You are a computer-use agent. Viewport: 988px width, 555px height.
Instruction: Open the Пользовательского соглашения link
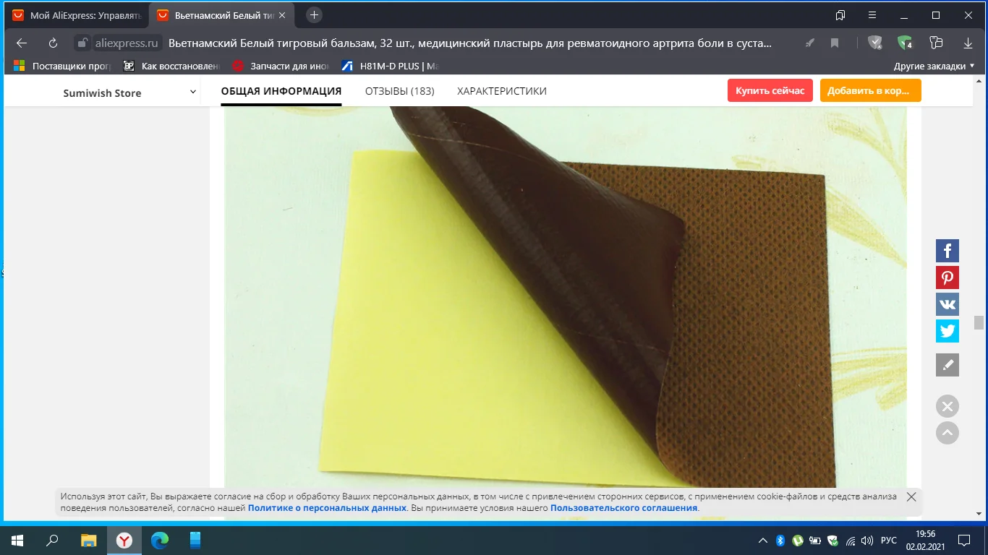tap(624, 508)
